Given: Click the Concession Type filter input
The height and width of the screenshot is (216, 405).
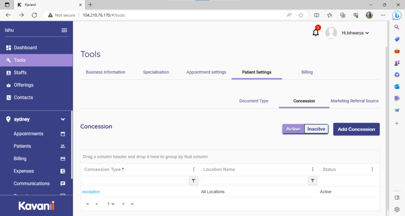Looking at the screenshot, I should pos(134,181).
